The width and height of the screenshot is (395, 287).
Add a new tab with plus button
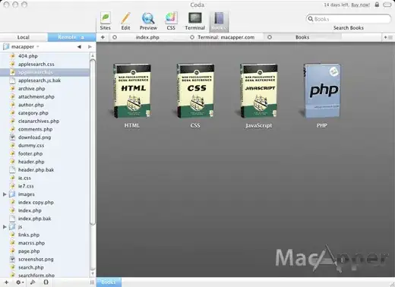coord(103,37)
